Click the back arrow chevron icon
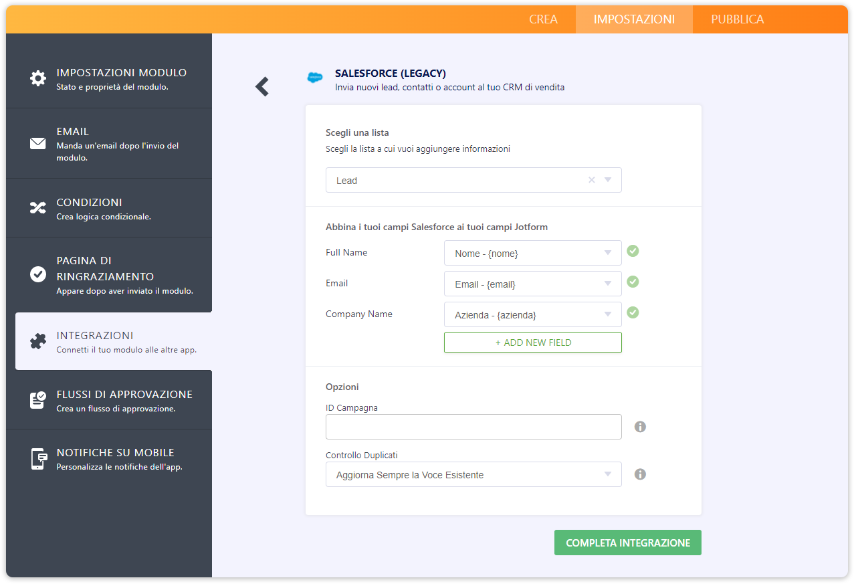The image size is (854, 584). tap(262, 86)
